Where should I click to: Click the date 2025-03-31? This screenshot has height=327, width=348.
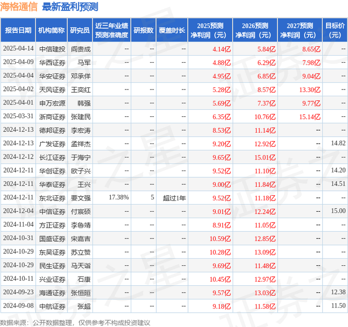click(18, 116)
